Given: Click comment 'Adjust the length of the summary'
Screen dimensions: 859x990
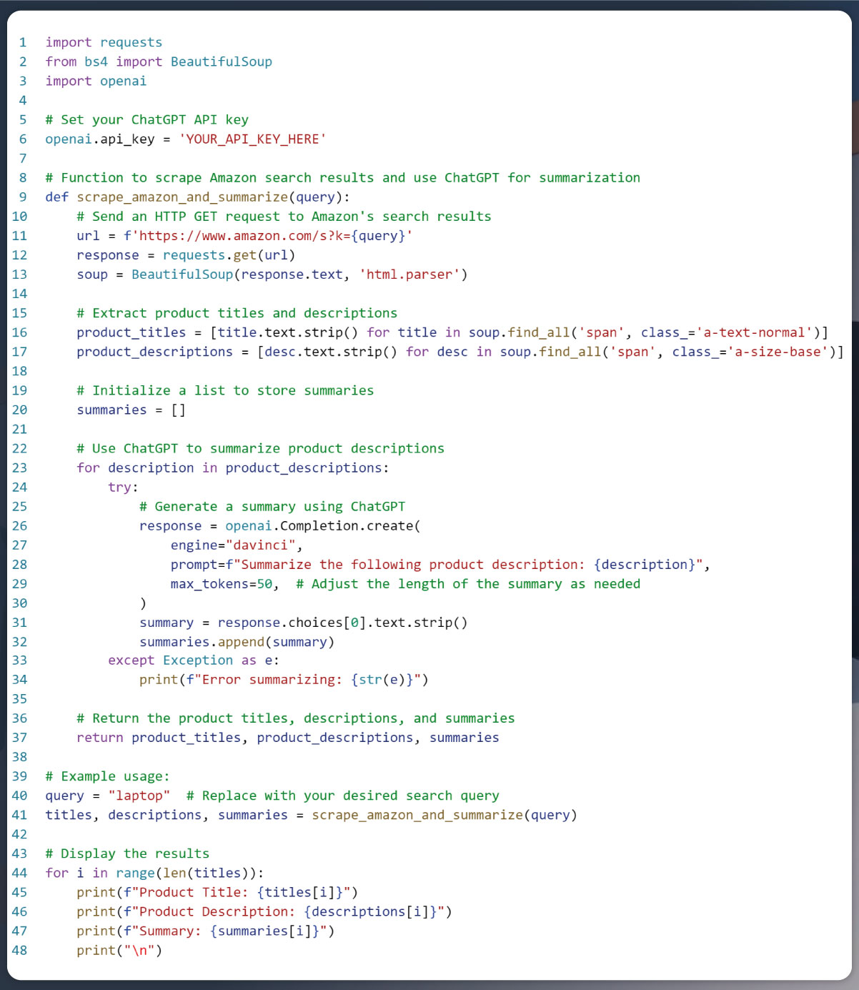Looking at the screenshot, I should (x=468, y=583).
